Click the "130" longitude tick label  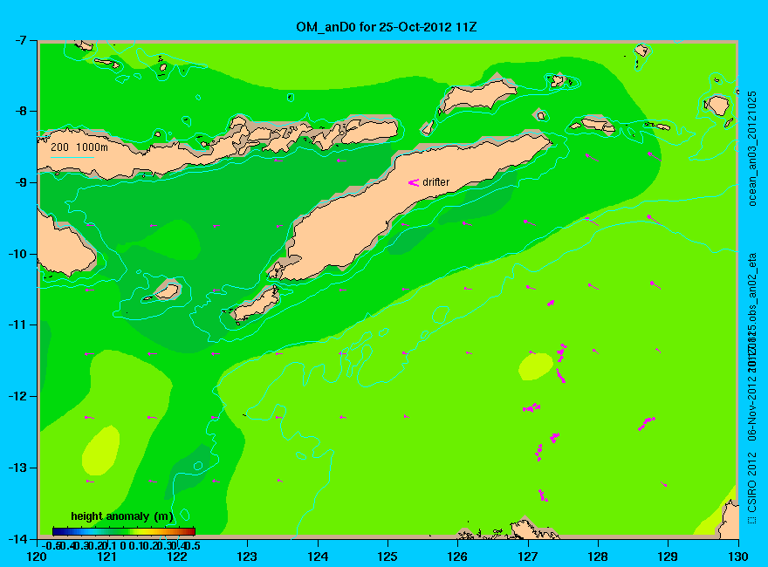tap(738, 557)
